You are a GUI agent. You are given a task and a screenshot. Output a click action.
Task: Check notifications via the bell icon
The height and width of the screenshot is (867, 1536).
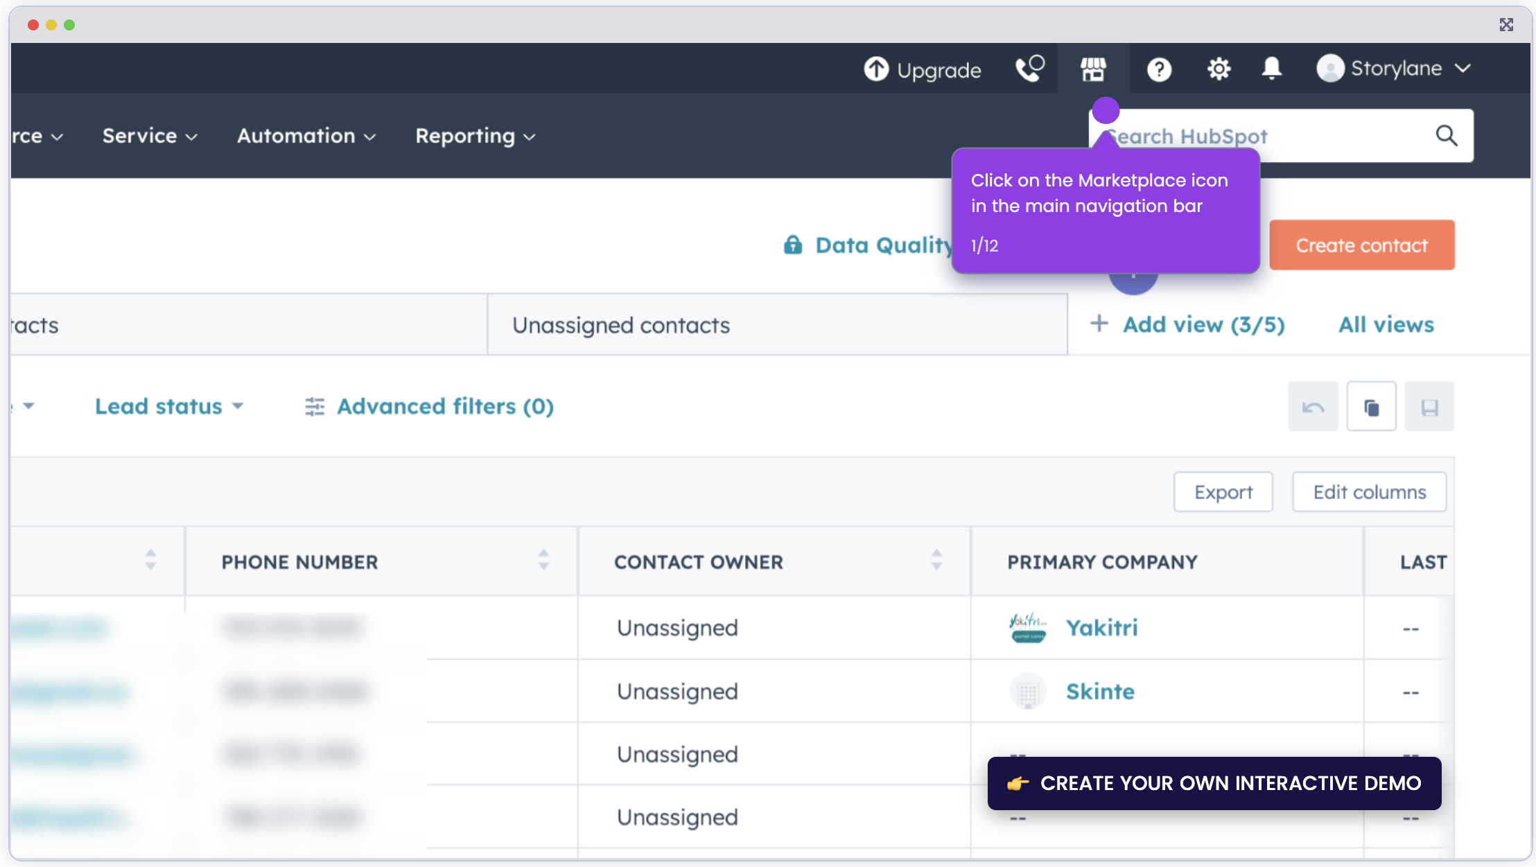click(x=1272, y=69)
